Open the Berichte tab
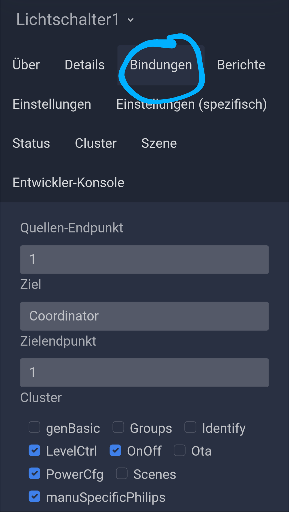Screen dimensions: 289x512 241,65
